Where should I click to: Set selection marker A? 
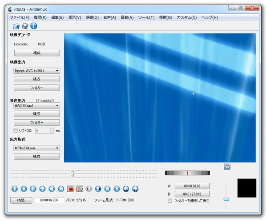pyautogui.click(x=70, y=189)
